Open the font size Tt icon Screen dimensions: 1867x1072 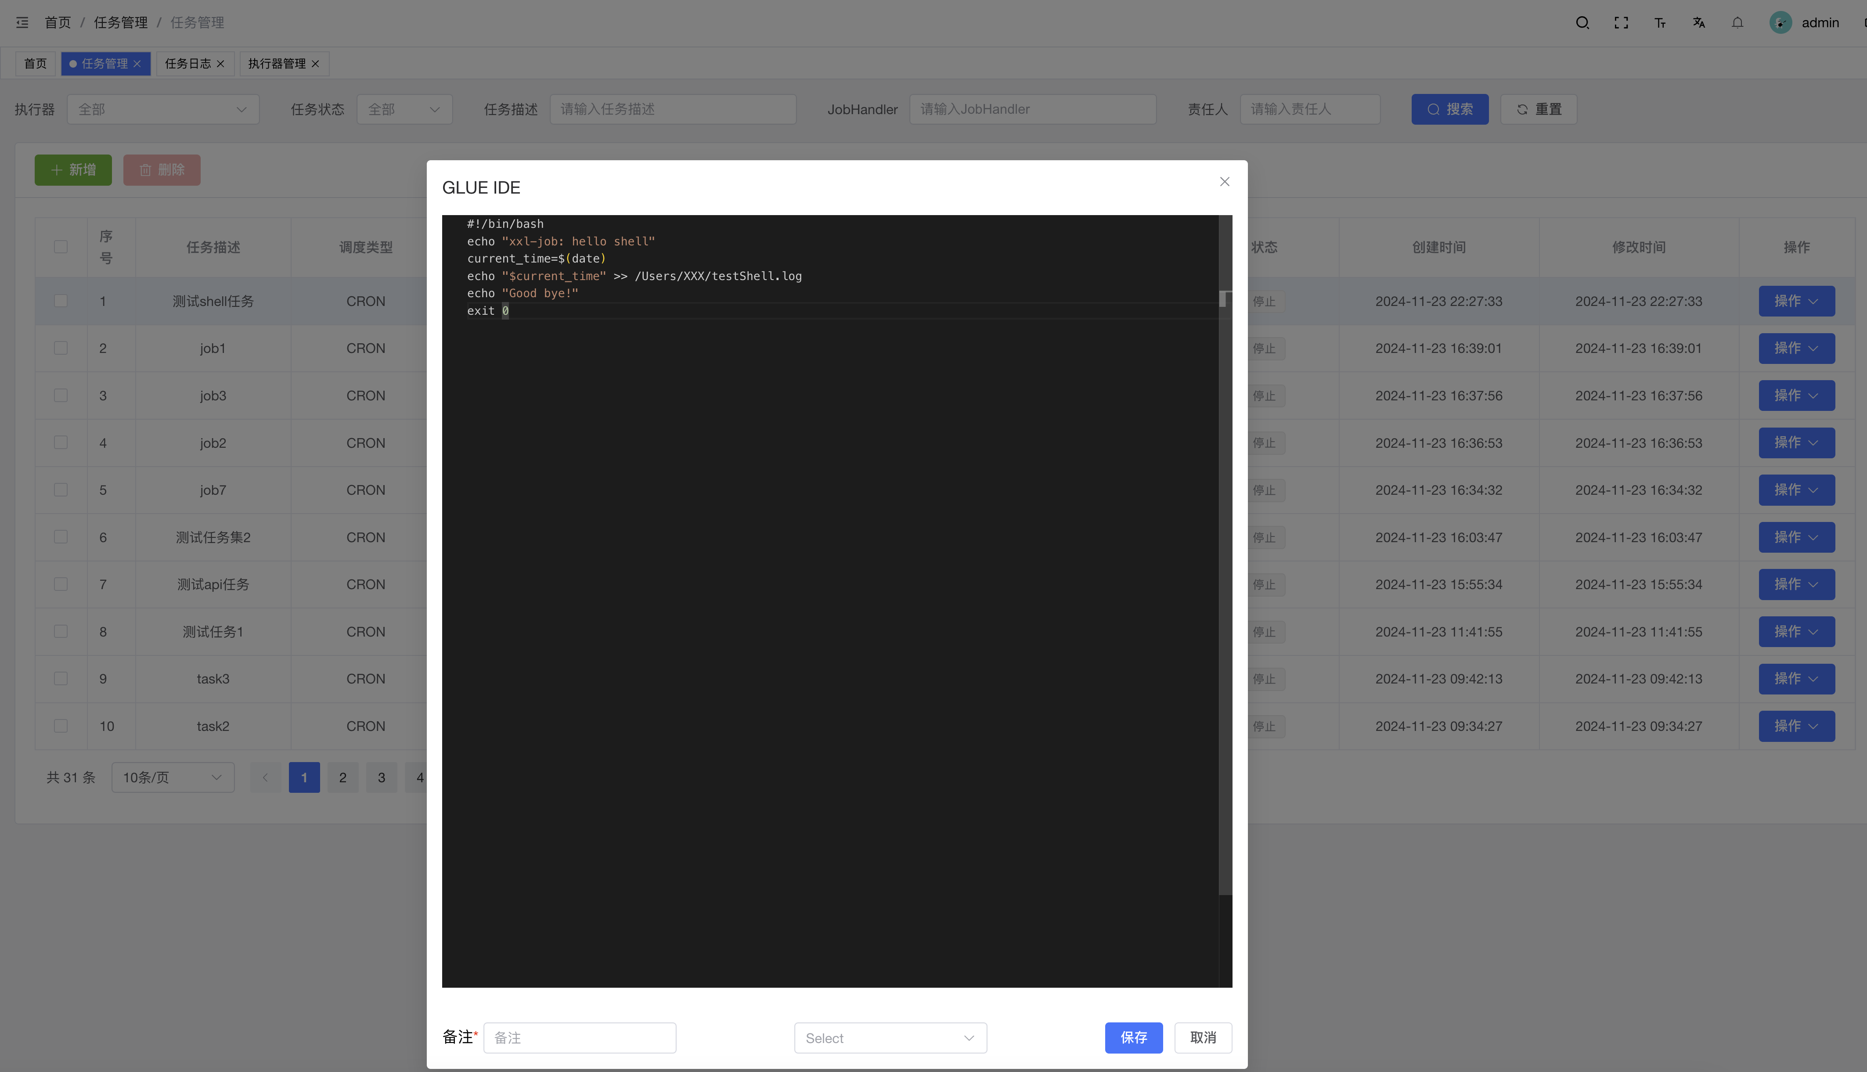coord(1660,22)
